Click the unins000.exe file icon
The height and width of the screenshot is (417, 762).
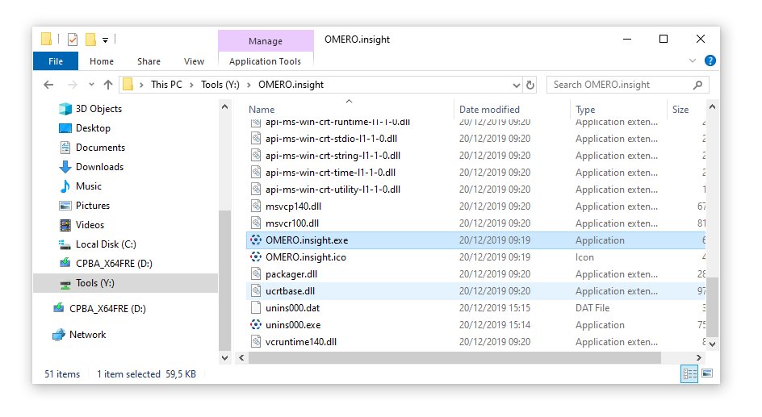point(256,325)
